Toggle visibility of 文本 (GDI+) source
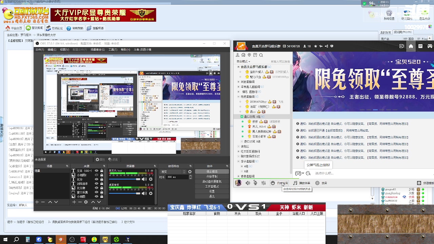 97,171
